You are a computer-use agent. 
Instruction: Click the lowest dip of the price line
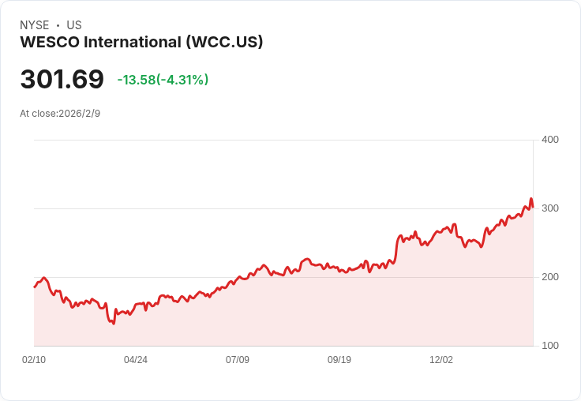click(114, 324)
